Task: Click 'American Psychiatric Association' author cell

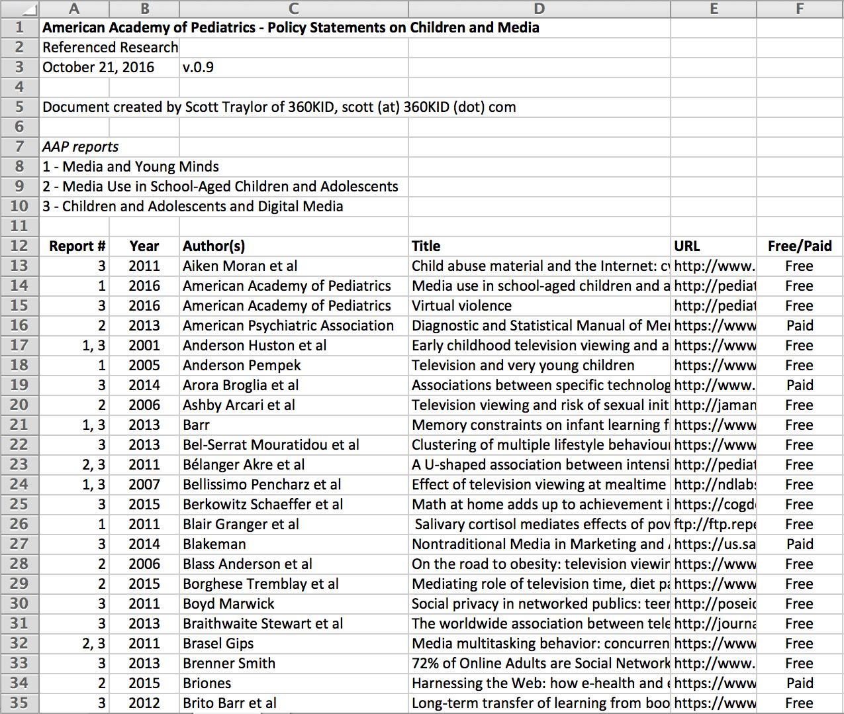Action: pyautogui.click(x=294, y=325)
